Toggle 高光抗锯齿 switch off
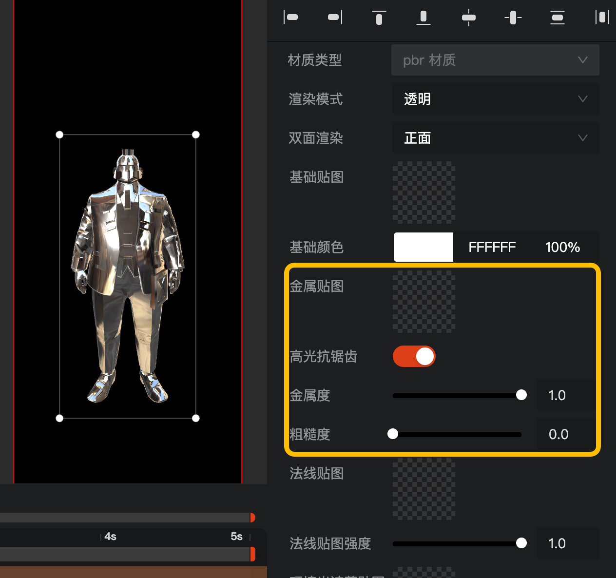This screenshot has width=616, height=578. 414,356
